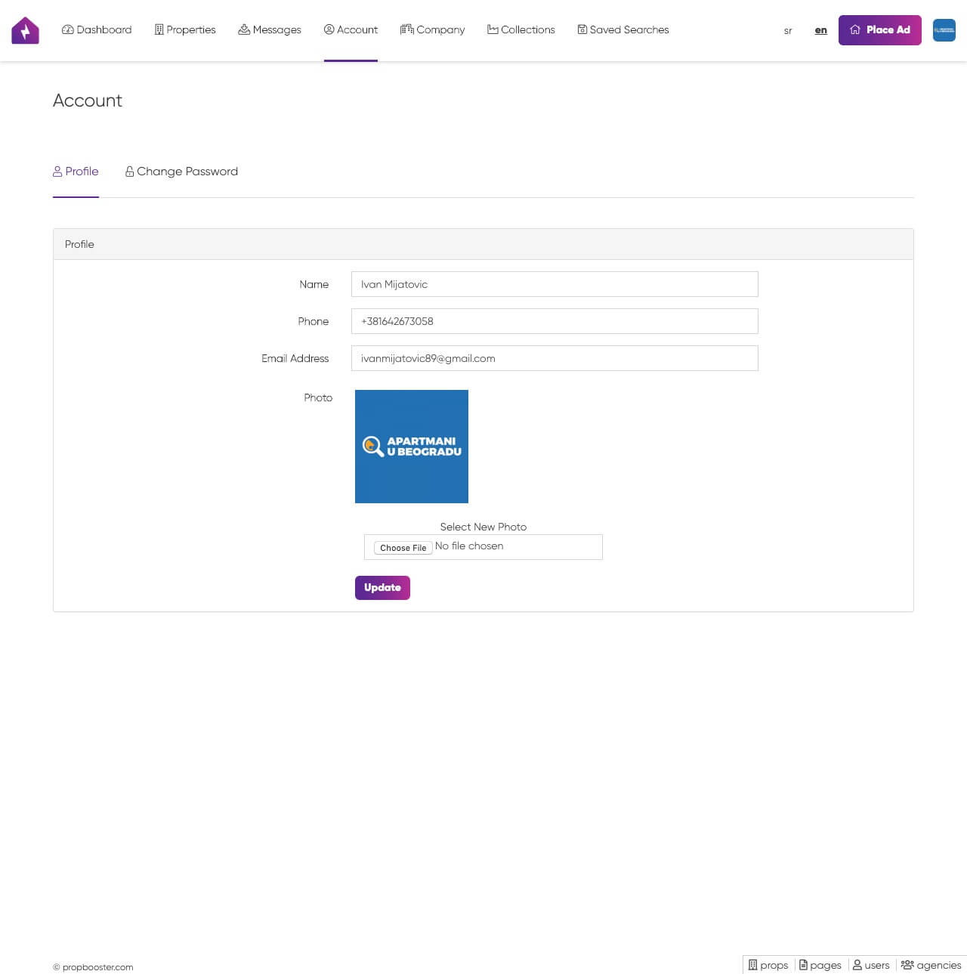The width and height of the screenshot is (967, 974).
Task: Open the Company section
Action: tap(432, 29)
